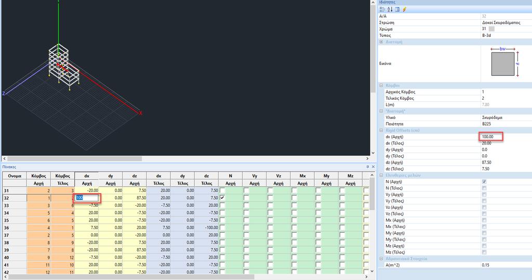Click the 3D viewport horizontal scrollbar thumb

click(x=75, y=158)
